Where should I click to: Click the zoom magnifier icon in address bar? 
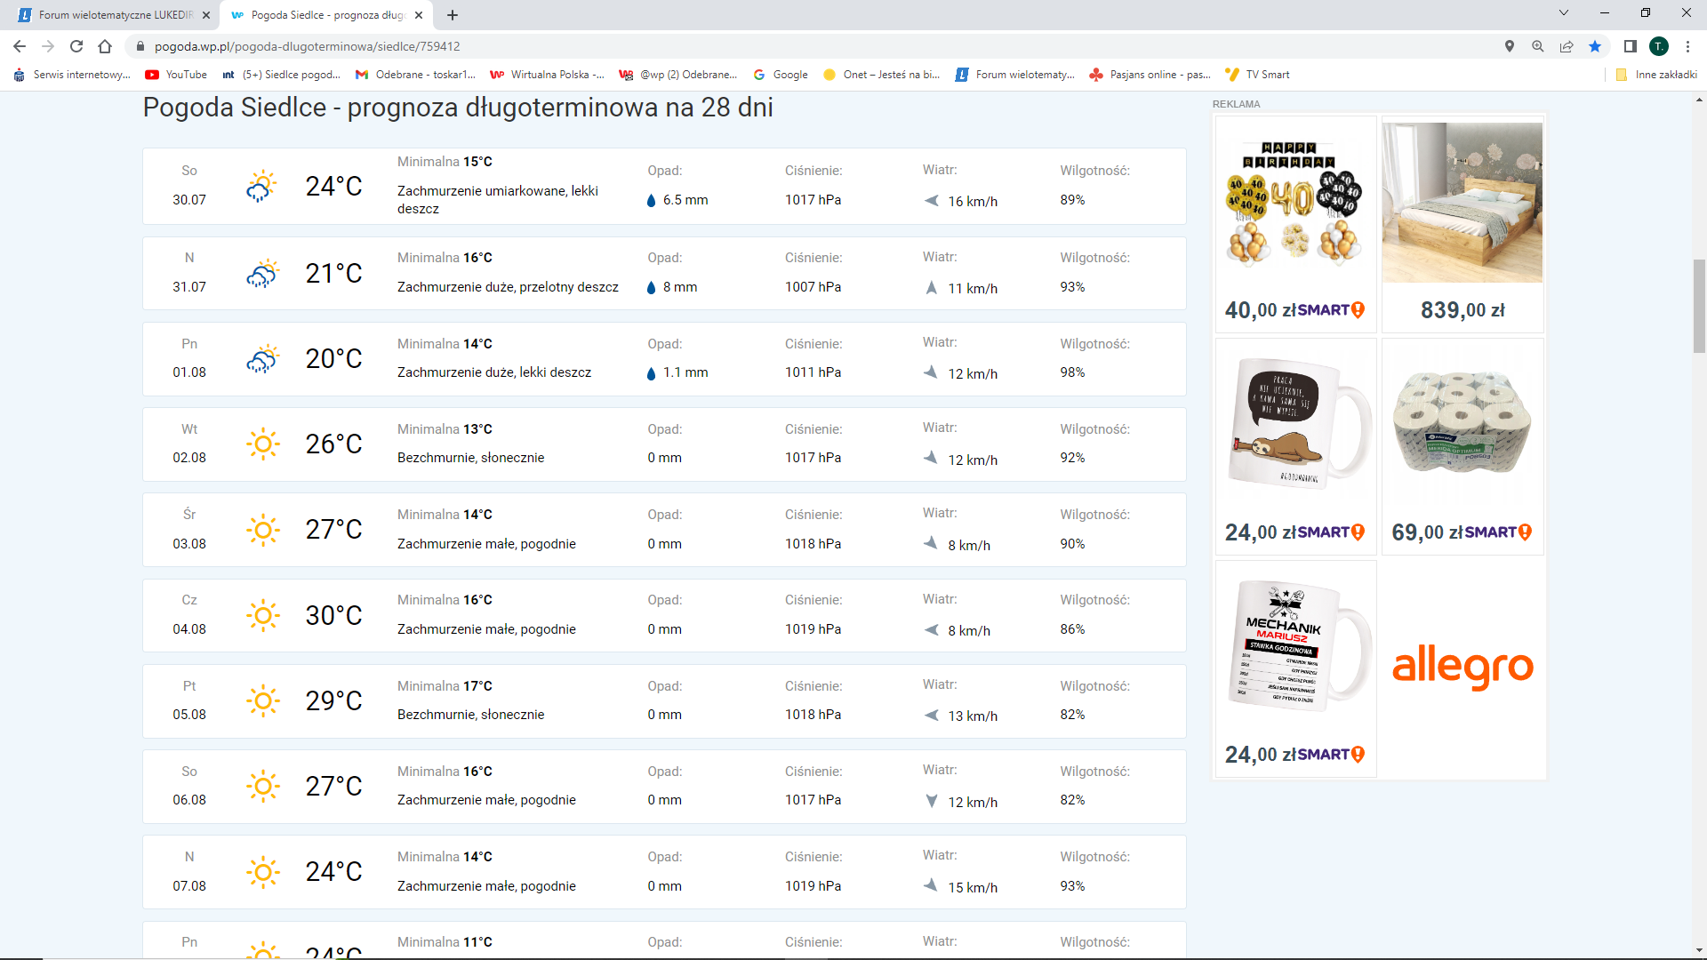(x=1537, y=46)
